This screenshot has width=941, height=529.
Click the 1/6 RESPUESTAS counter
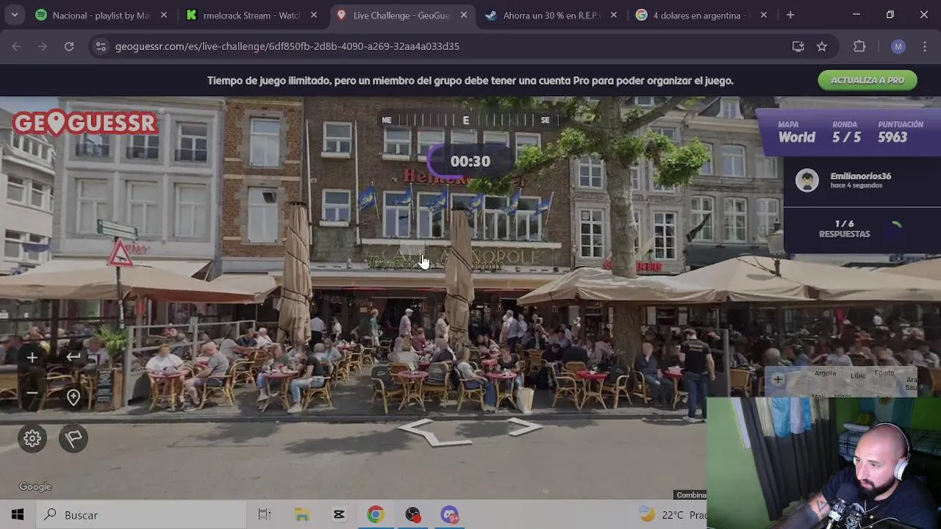point(844,228)
